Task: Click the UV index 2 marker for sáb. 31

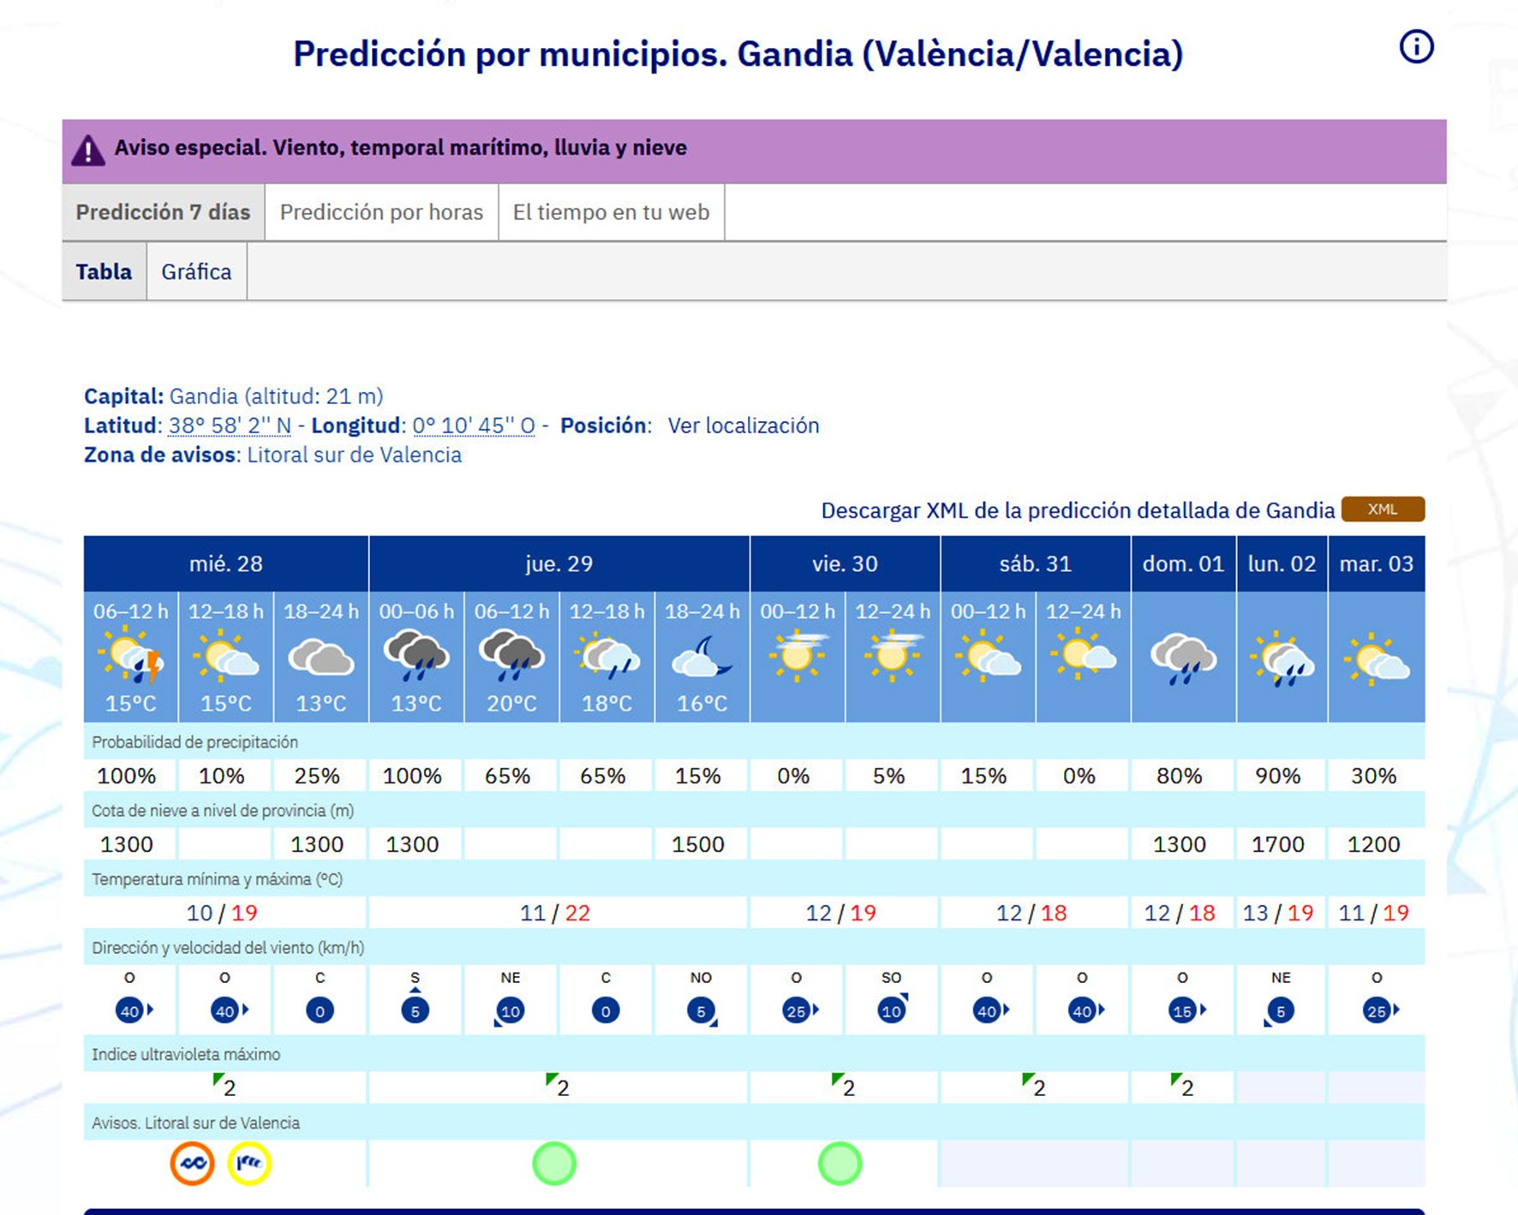Action: [1034, 1086]
